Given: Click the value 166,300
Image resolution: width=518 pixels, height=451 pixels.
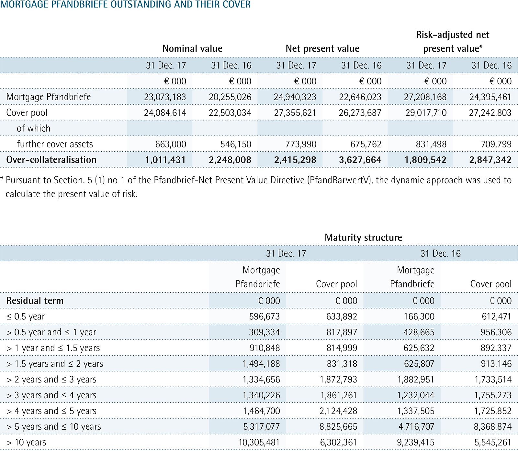Looking at the screenshot, I should tap(419, 317).
